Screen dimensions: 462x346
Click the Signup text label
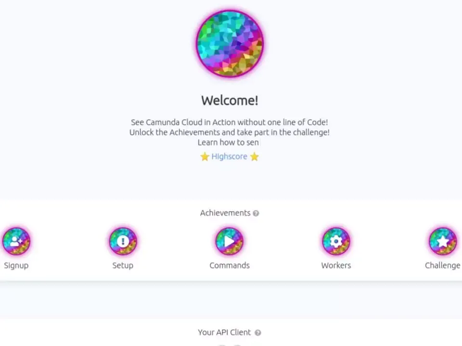point(16,265)
